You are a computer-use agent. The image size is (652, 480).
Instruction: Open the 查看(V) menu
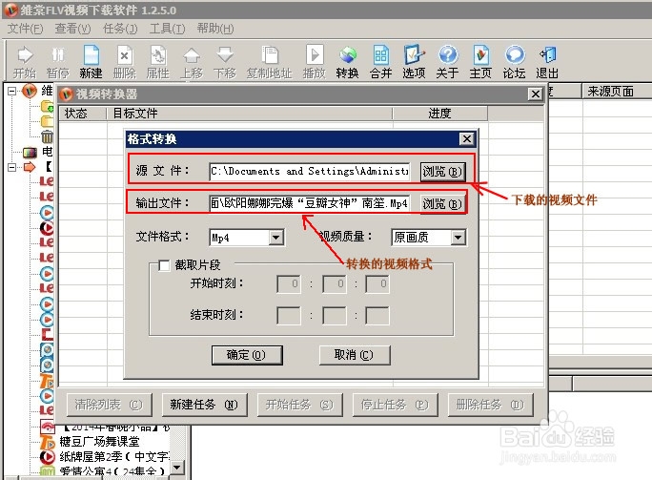(72, 29)
